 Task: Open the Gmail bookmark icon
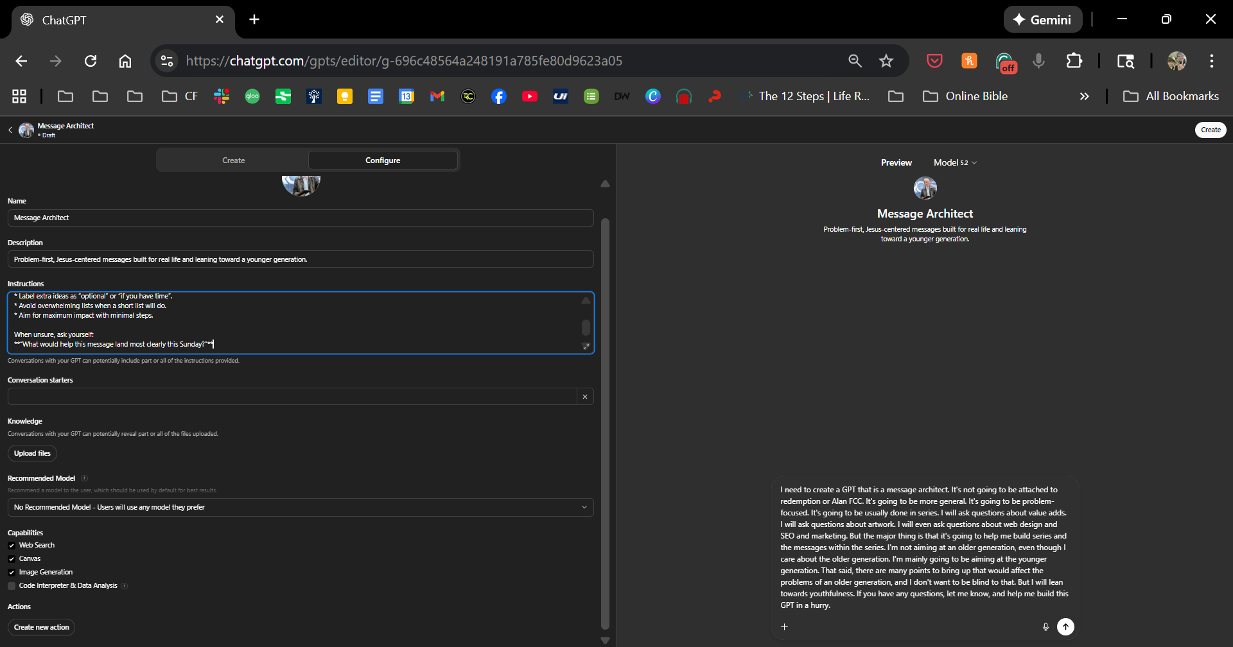437,96
